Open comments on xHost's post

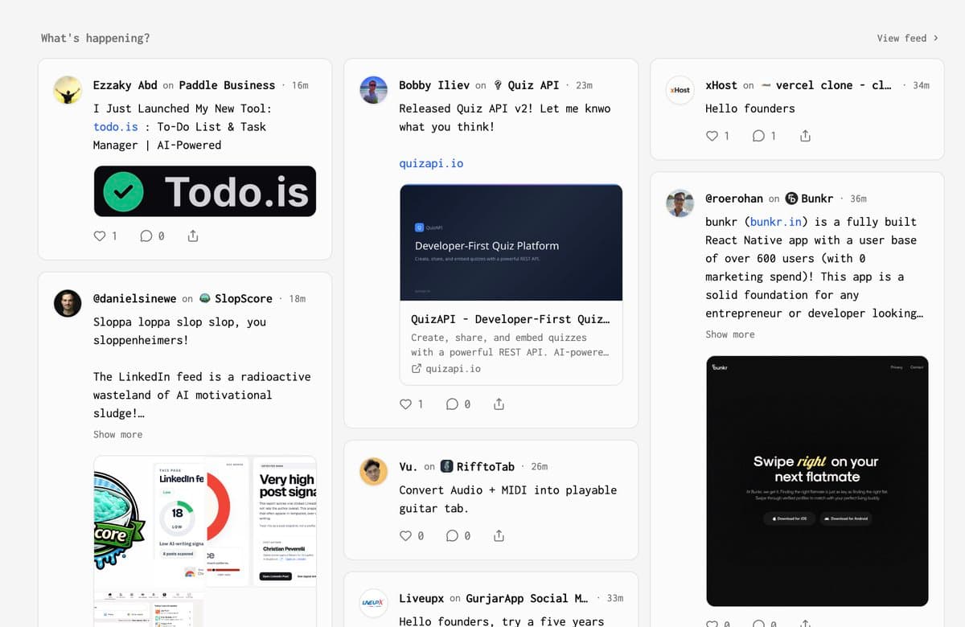759,136
